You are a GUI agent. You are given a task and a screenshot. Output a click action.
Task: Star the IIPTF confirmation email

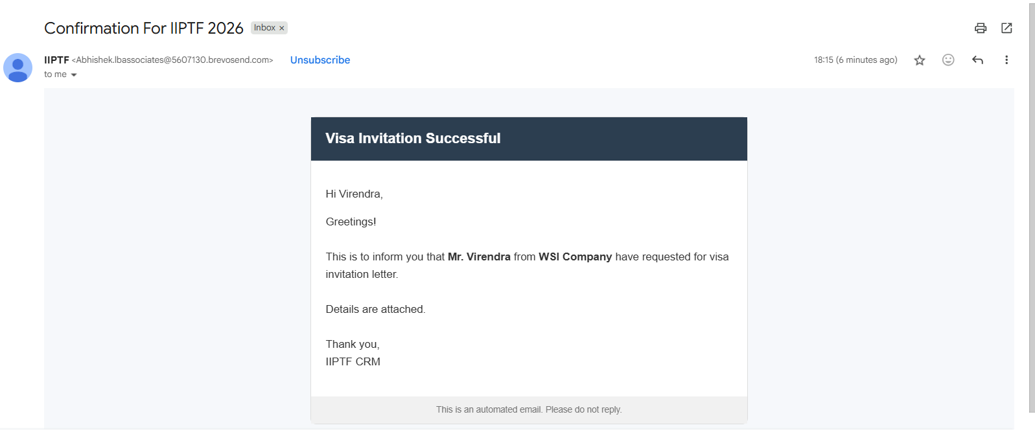[x=920, y=60]
